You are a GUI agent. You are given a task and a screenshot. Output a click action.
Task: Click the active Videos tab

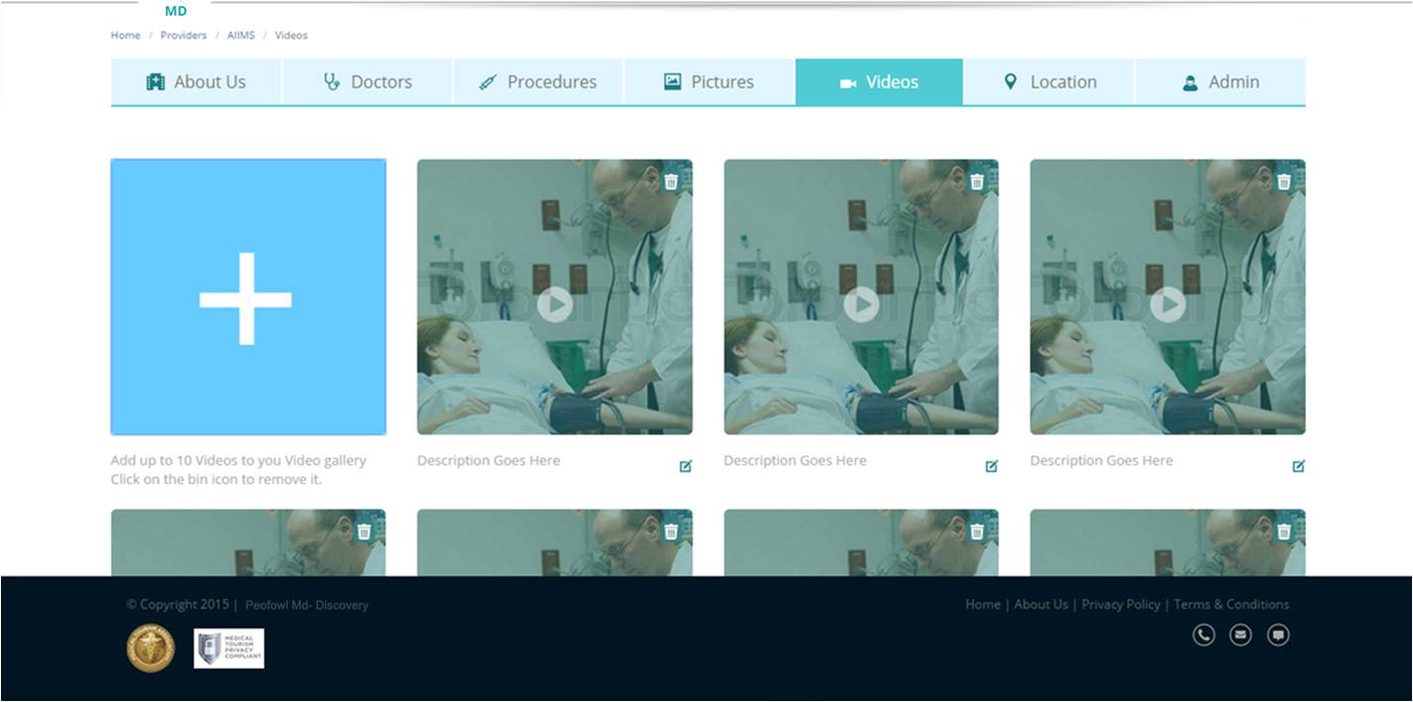879,82
